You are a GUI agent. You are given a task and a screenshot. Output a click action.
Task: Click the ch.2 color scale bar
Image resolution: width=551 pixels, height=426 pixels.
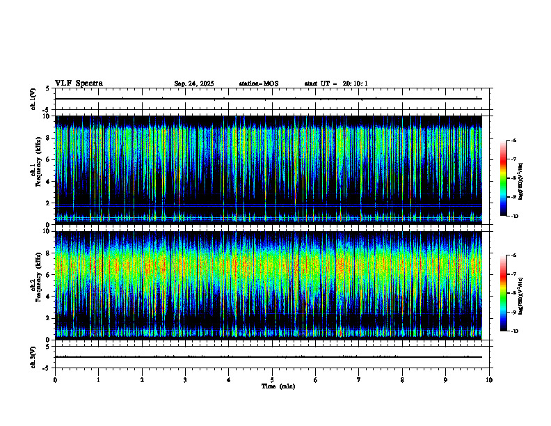(x=503, y=293)
